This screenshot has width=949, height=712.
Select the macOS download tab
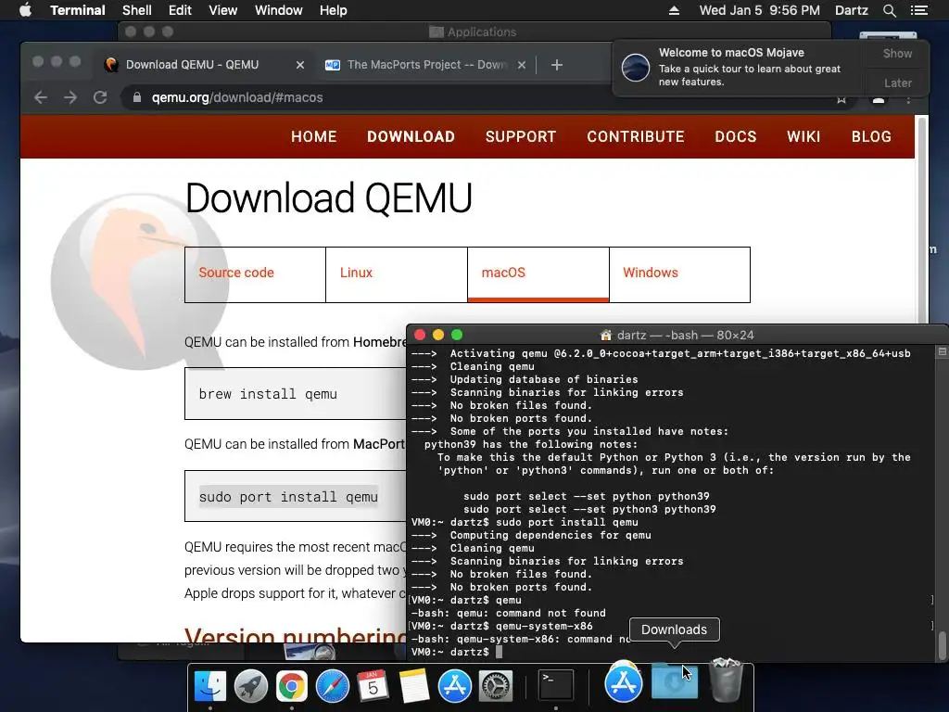coord(538,274)
